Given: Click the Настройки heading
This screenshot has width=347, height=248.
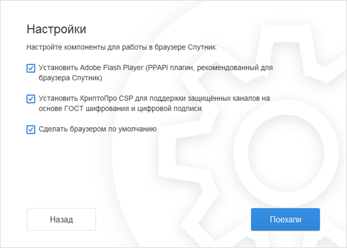Looking at the screenshot, I should 56,29.
